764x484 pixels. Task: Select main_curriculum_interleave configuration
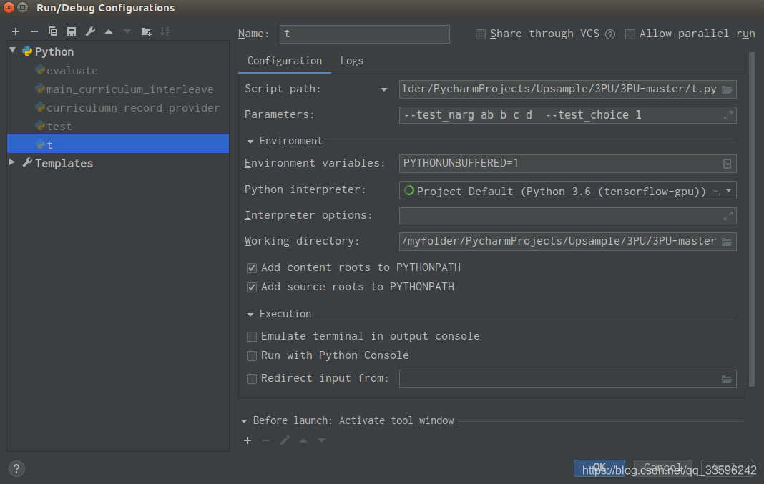[x=118, y=89]
